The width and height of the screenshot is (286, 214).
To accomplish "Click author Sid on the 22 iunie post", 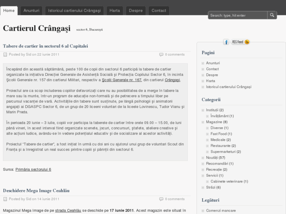I will [x=28, y=55].
